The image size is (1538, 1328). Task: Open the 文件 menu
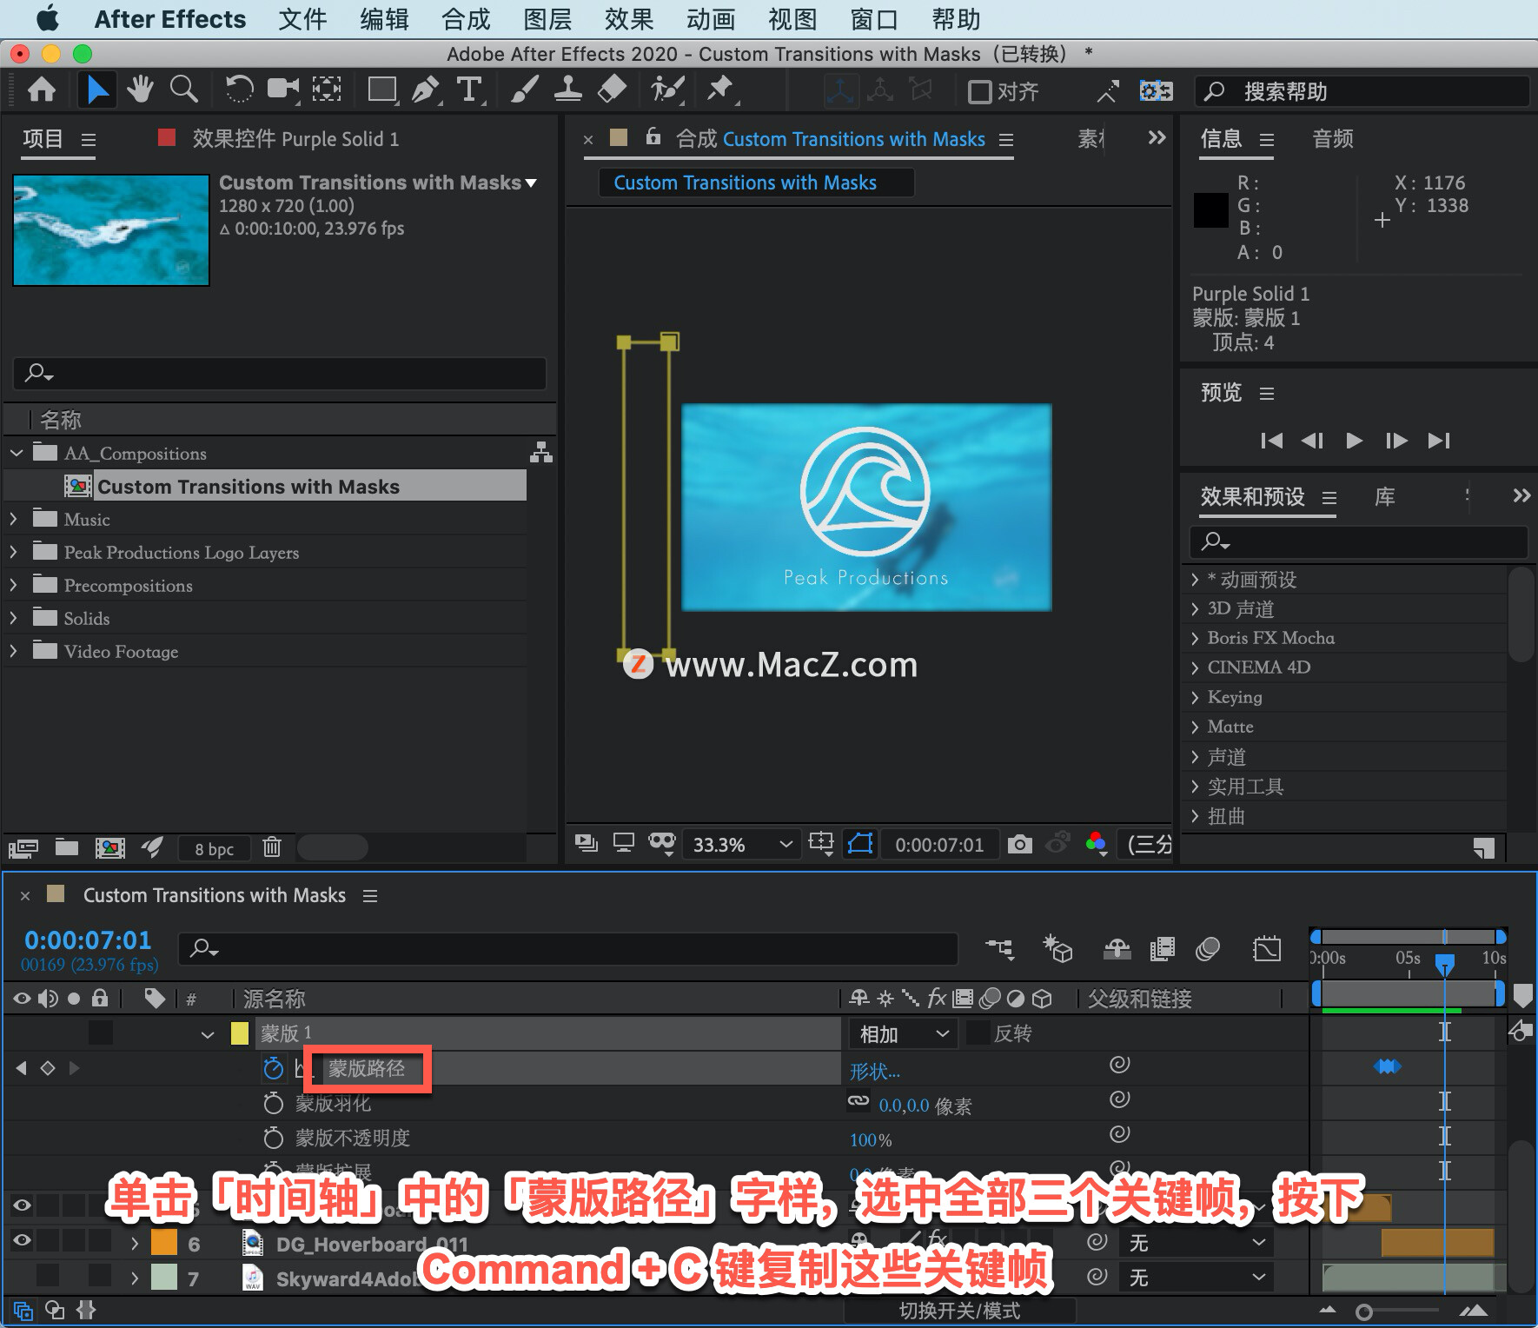[x=302, y=19]
